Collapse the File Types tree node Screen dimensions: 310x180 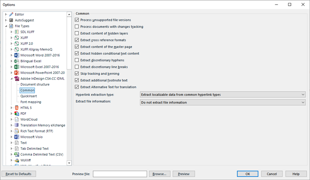[x=6, y=26]
